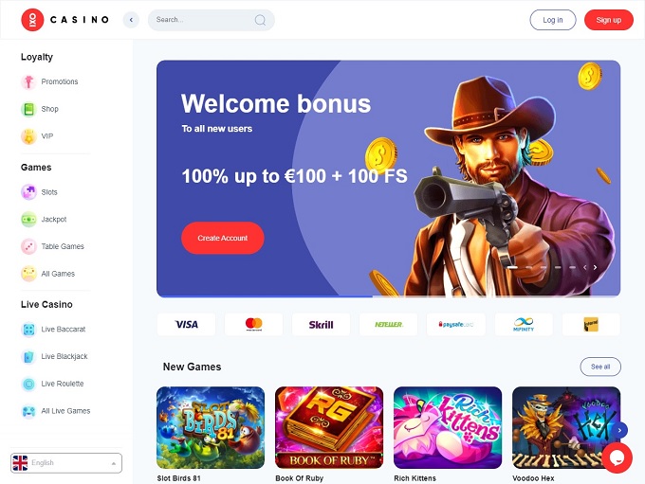Open the Book Of Ruby game thumbnail
This screenshot has height=484, width=645.
coord(329,428)
